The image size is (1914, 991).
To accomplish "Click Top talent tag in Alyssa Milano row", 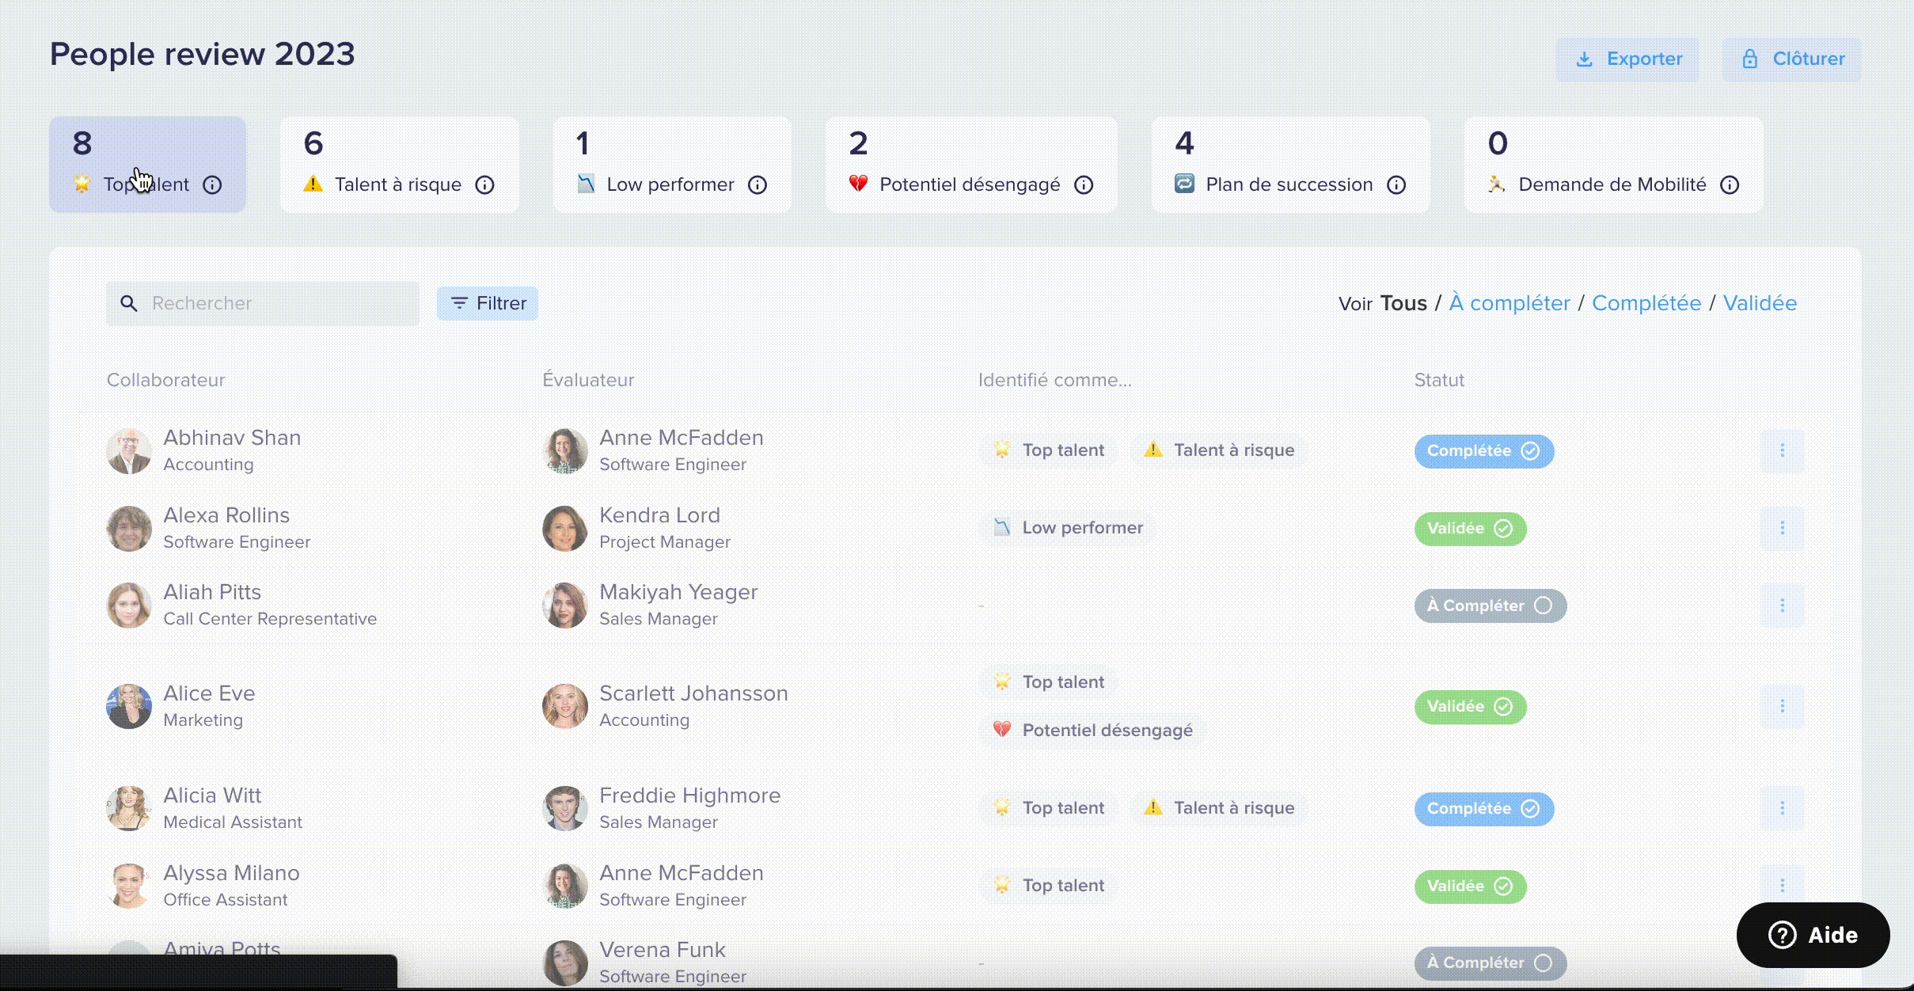I will pyautogui.click(x=1049, y=886).
